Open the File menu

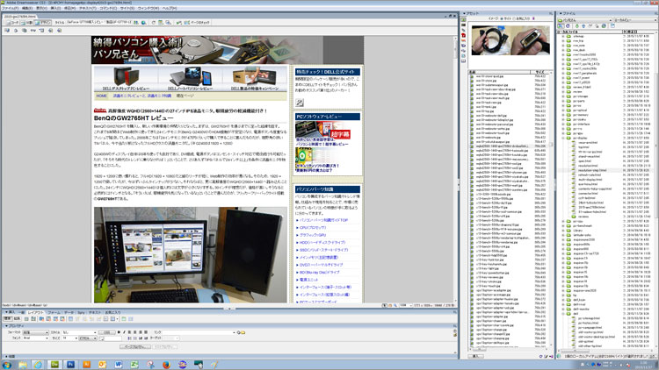coord(10,8)
